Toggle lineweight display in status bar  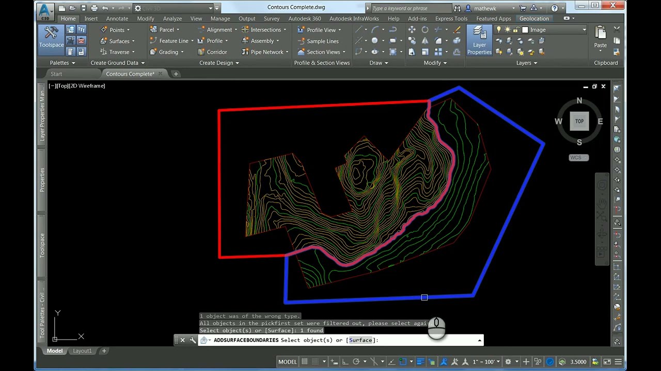point(420,362)
